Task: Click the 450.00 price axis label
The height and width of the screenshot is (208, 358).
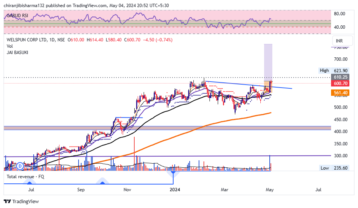Action: [341, 120]
